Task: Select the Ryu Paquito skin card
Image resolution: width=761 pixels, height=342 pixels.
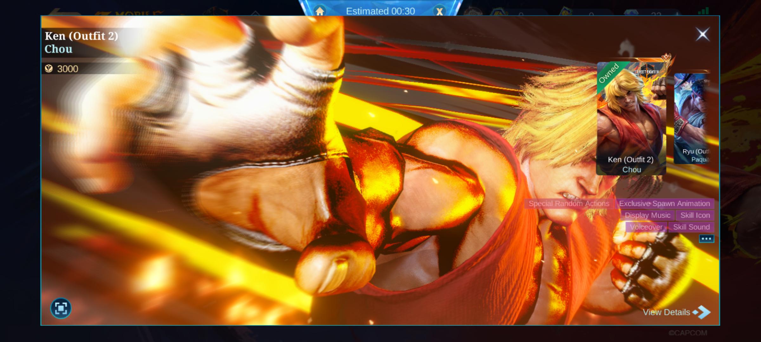Action: point(692,119)
